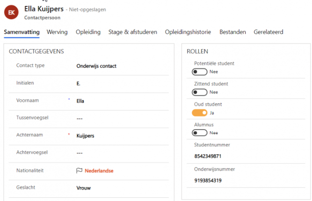Switch to the Opleiding tab

pyautogui.click(x=88, y=32)
